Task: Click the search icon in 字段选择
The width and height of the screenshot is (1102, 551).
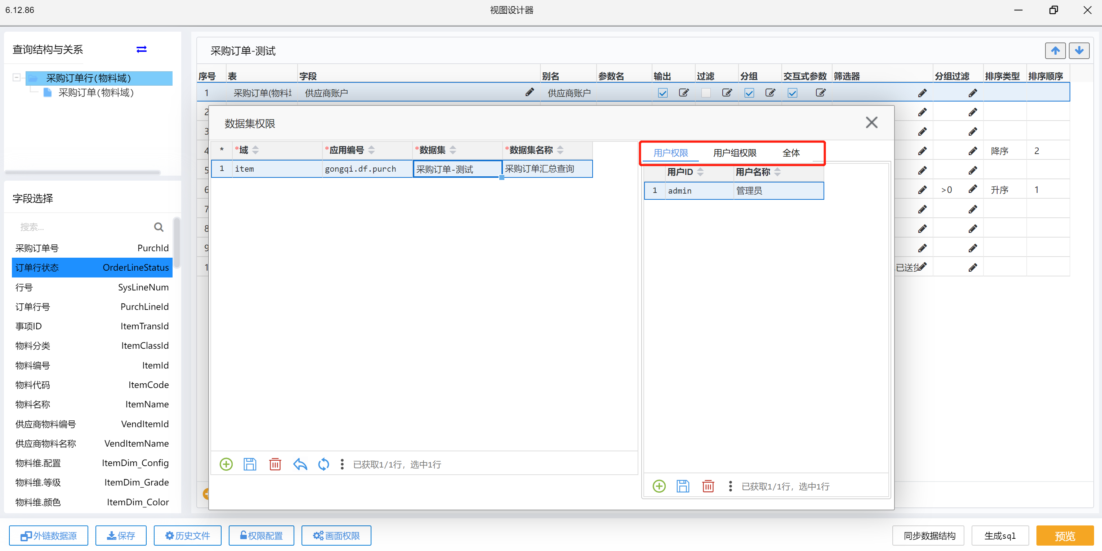Action: (158, 227)
